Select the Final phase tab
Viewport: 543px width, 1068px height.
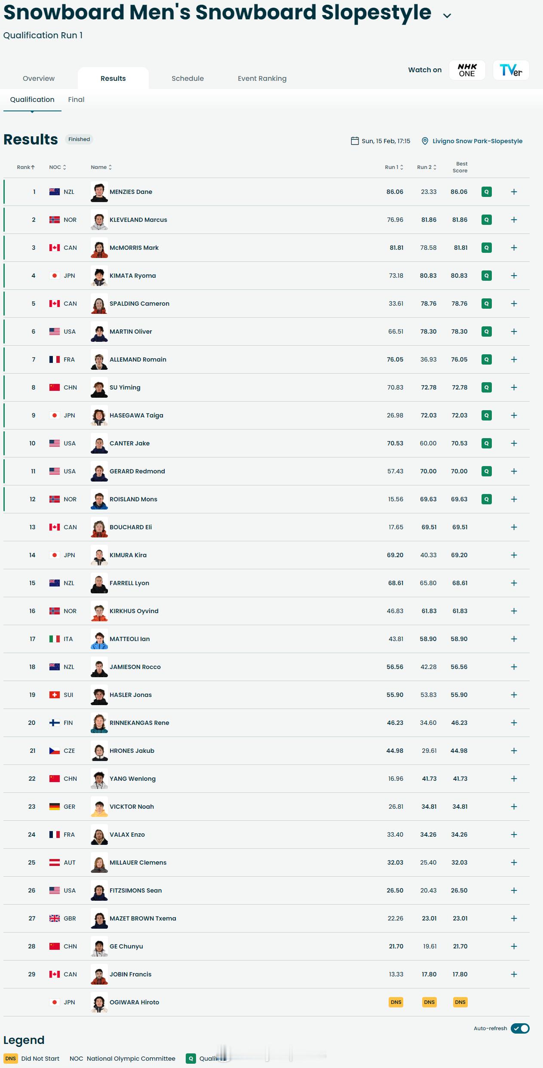pos(76,99)
